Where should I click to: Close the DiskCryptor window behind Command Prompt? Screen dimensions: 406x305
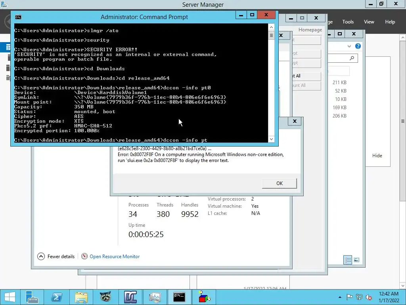(316, 18)
